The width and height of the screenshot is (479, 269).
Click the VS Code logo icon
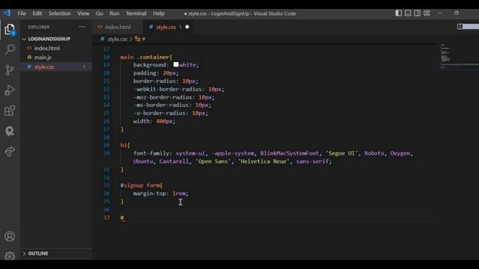pyautogui.click(x=7, y=13)
